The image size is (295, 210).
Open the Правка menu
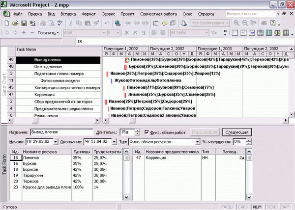35,14
